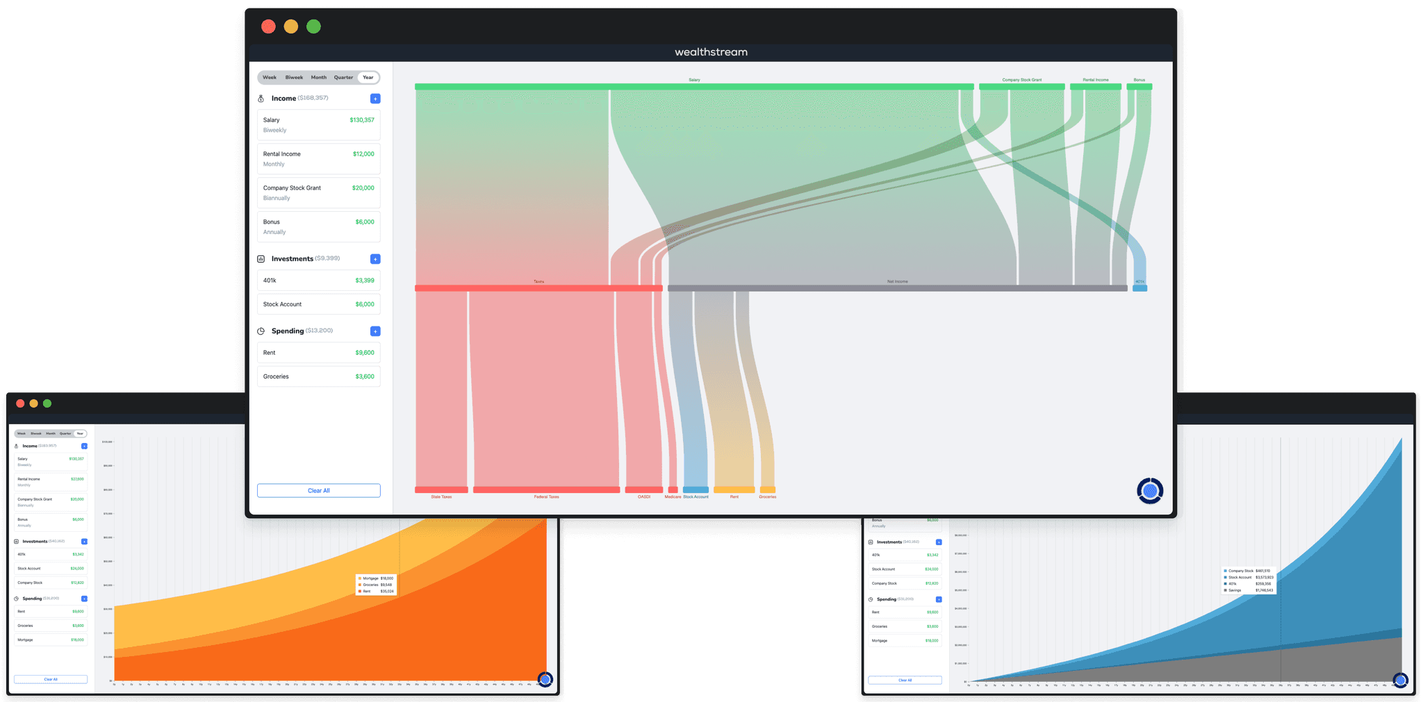Add investment with plus button, front window
The height and width of the screenshot is (702, 1423).
[x=375, y=259]
